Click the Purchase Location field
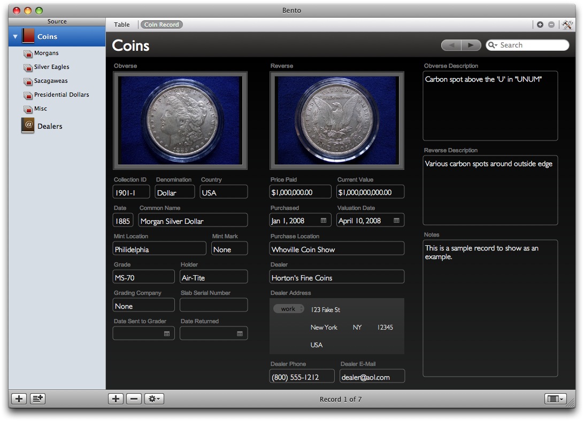Image resolution: width=584 pixels, height=421 pixels. [x=337, y=248]
